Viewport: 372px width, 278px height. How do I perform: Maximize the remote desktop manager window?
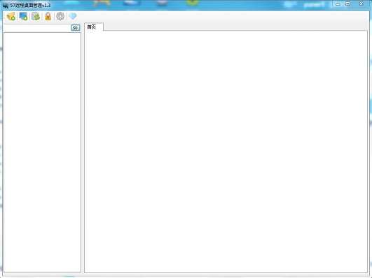click(347, 3)
